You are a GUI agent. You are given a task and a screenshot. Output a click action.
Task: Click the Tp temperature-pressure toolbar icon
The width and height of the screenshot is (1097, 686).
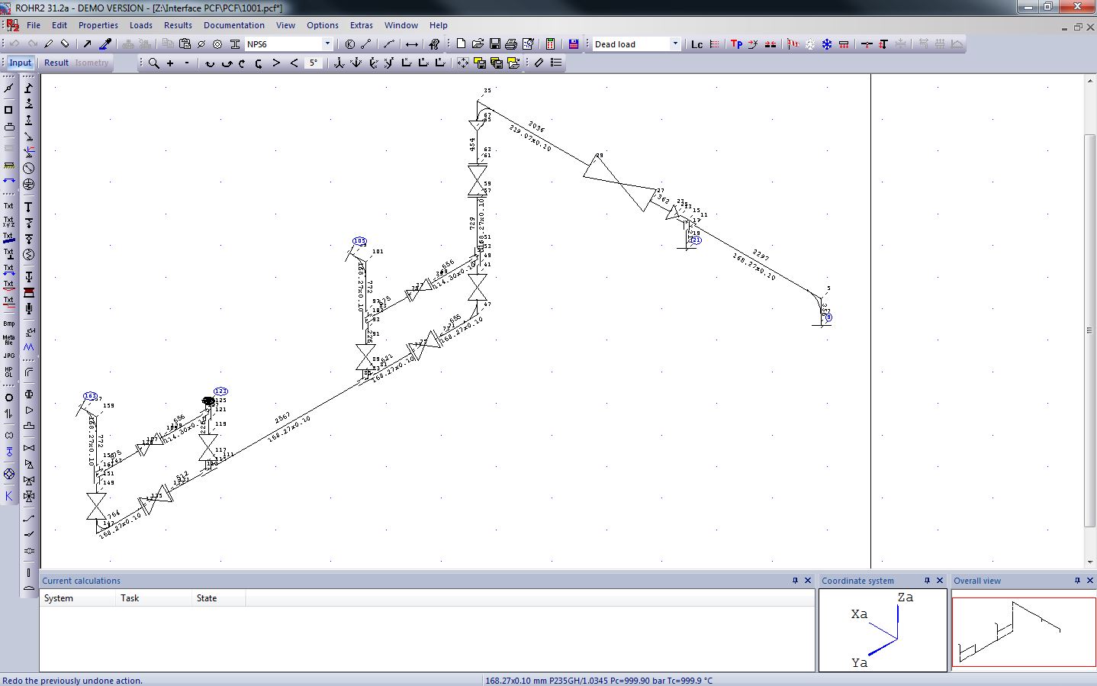pyautogui.click(x=735, y=43)
